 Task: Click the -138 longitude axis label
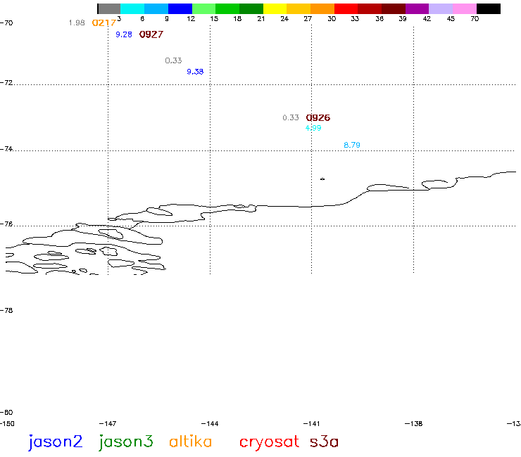[414, 424]
